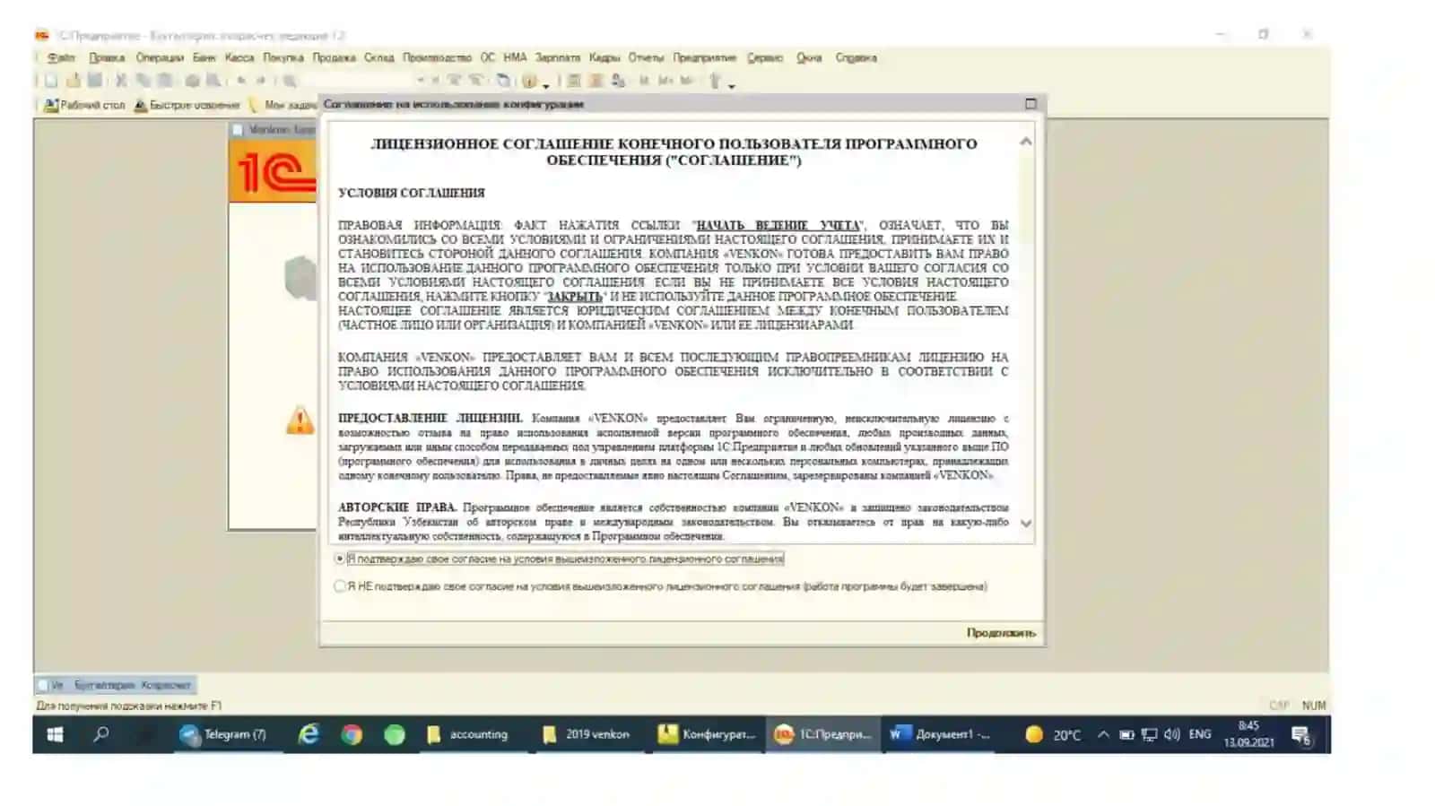The width and height of the screenshot is (1435, 806).
Task: Click the Paste toolbar icon
Action: (x=165, y=81)
